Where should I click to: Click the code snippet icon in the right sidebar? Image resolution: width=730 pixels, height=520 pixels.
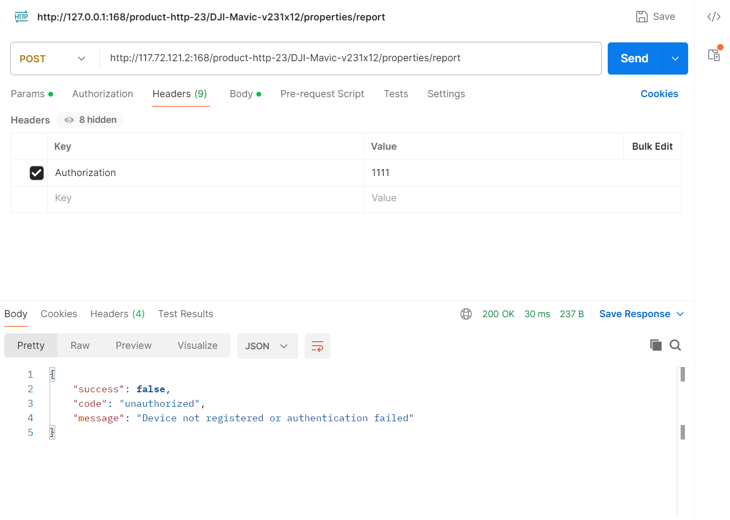(x=713, y=17)
